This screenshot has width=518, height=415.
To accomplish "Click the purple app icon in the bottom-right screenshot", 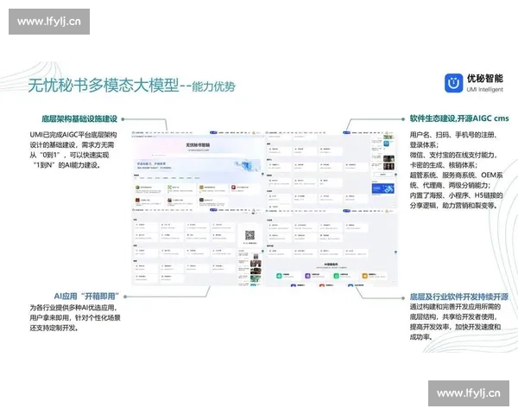I will pyautogui.click(x=307, y=275).
